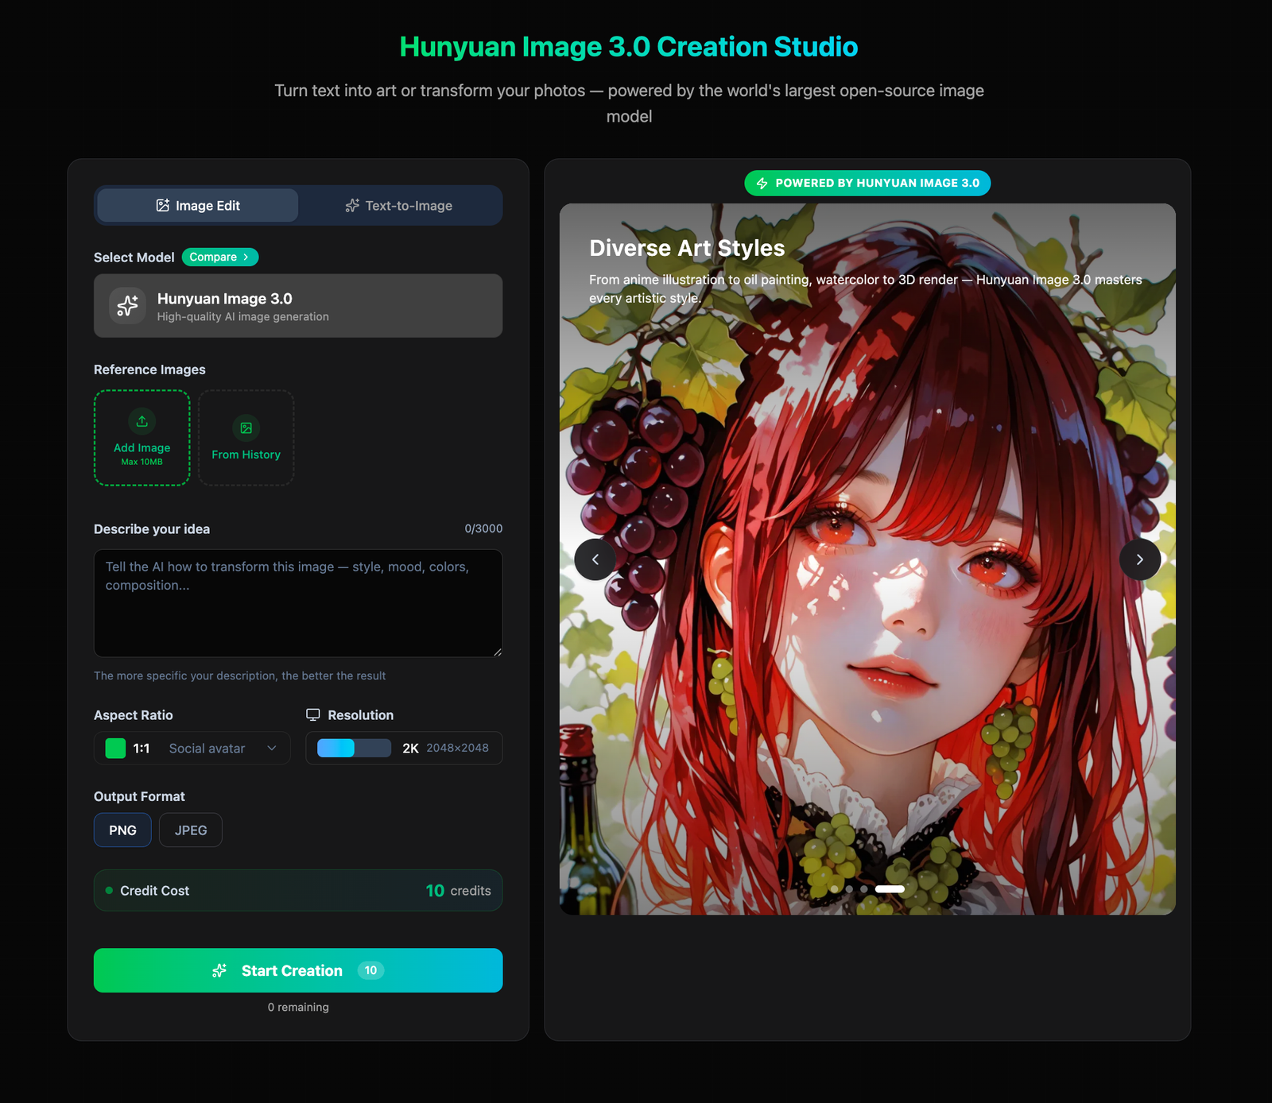Click the sparkle icon beside Hunyuan Image 3.0

[x=127, y=306]
